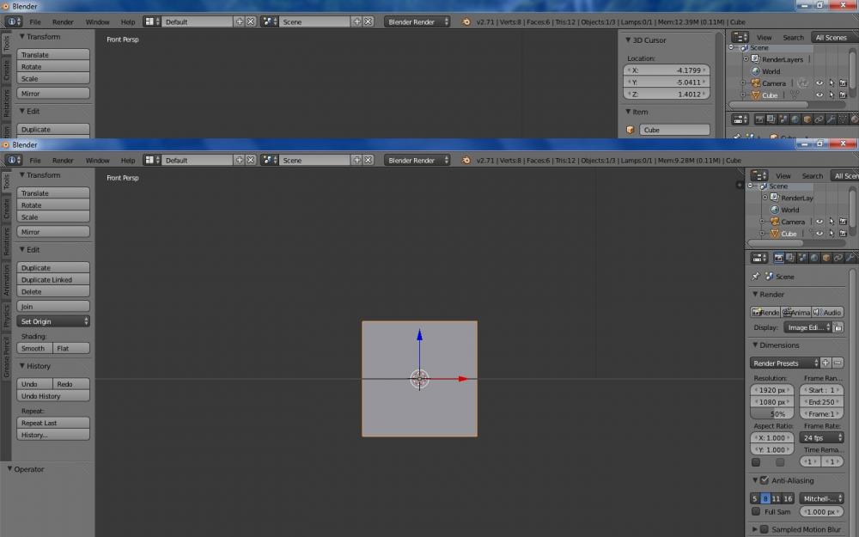Toggle Camera visibility eye in front window outliner
This screenshot has height=537, width=859.
click(819, 222)
